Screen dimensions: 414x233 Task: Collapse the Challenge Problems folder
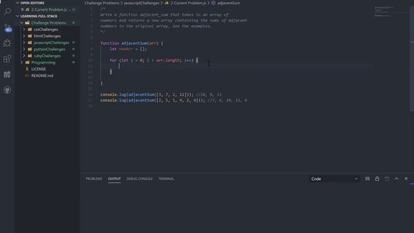pyautogui.click(x=21, y=23)
